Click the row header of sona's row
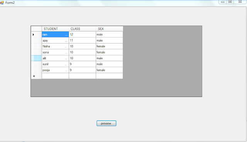The height and width of the screenshot is (142, 247). tap(36, 52)
